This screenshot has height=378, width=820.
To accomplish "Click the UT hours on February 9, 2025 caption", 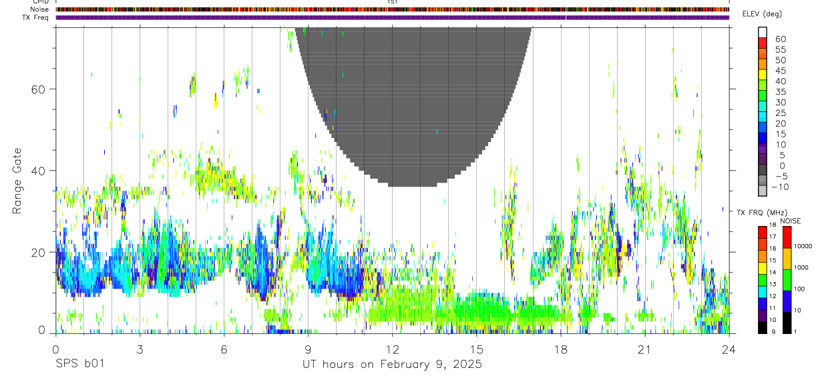I will 392,365.
